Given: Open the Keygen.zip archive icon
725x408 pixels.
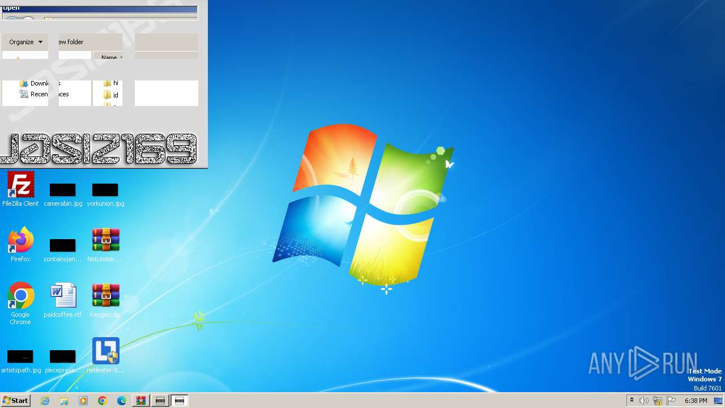Looking at the screenshot, I should 105,300.
